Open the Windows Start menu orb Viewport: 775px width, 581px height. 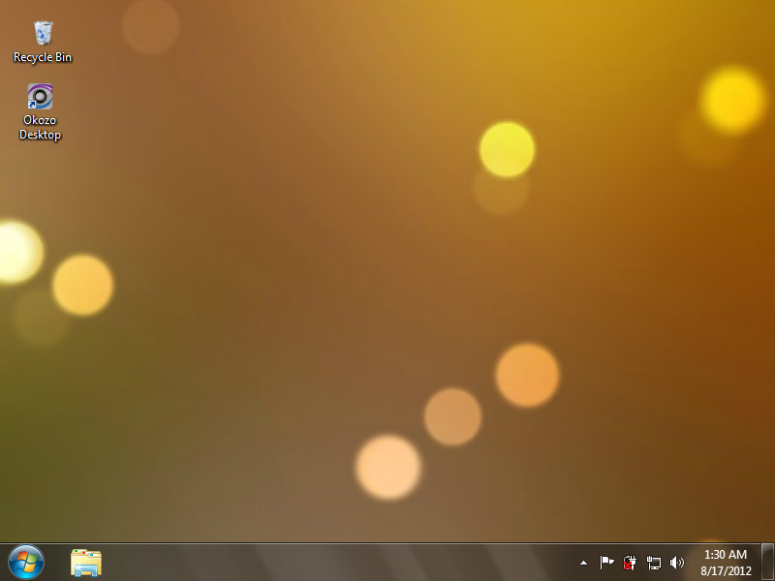(x=26, y=563)
